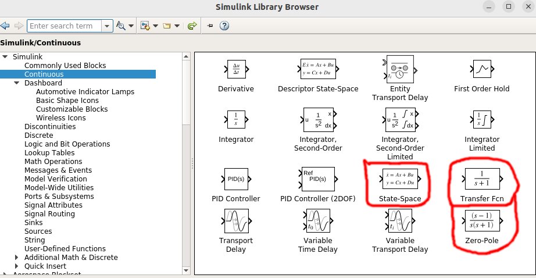Open the folder icon dropdown arrow
The image size is (536, 278).
pyautogui.click(x=177, y=26)
